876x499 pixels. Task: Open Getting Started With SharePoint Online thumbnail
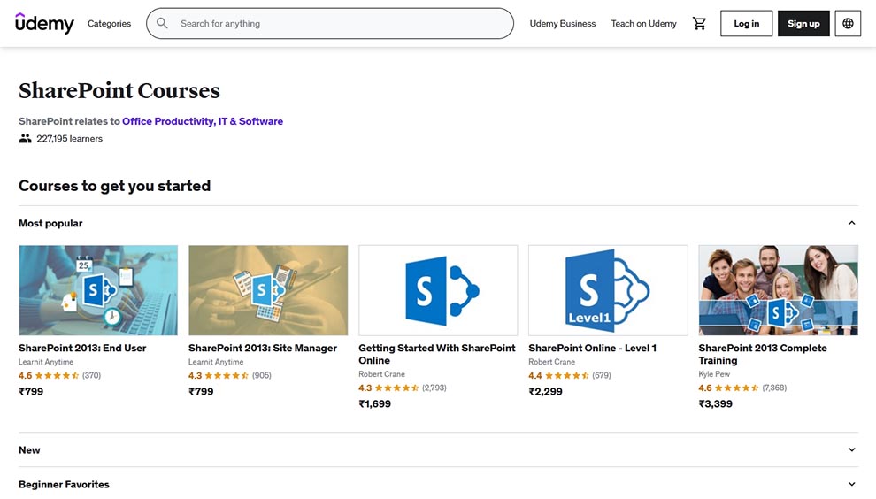tap(438, 290)
